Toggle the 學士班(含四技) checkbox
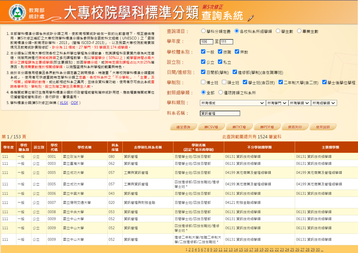The image size is (358, 253). tap(245, 82)
